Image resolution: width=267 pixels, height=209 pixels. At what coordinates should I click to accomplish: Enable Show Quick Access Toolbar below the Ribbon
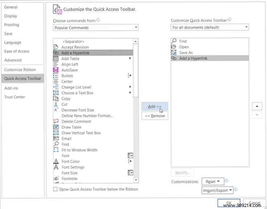(x=55, y=189)
